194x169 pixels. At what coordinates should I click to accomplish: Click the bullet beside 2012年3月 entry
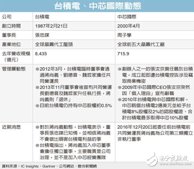click(37, 69)
